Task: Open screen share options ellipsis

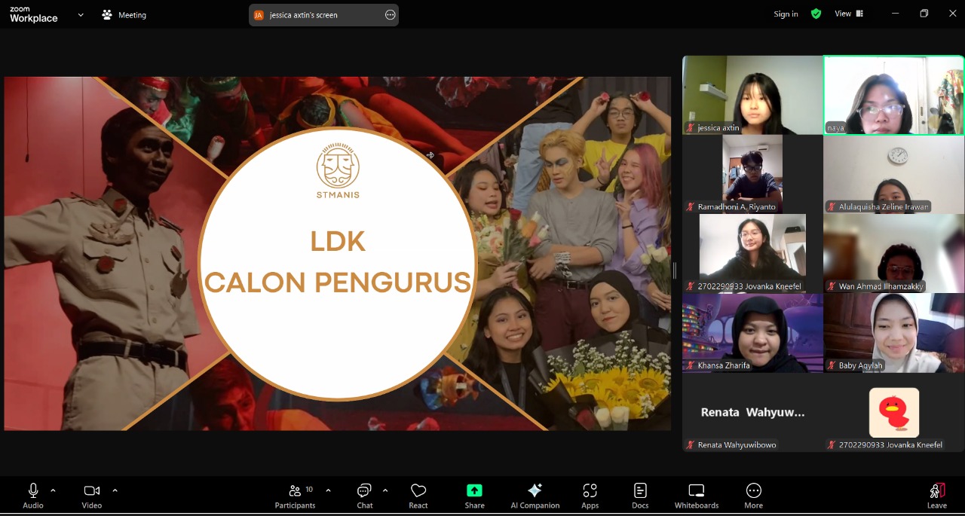Action: tap(390, 15)
